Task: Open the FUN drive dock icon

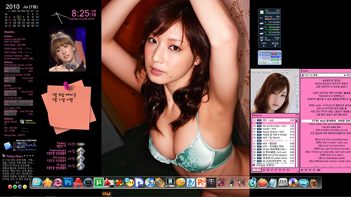Action: [x=283, y=183]
